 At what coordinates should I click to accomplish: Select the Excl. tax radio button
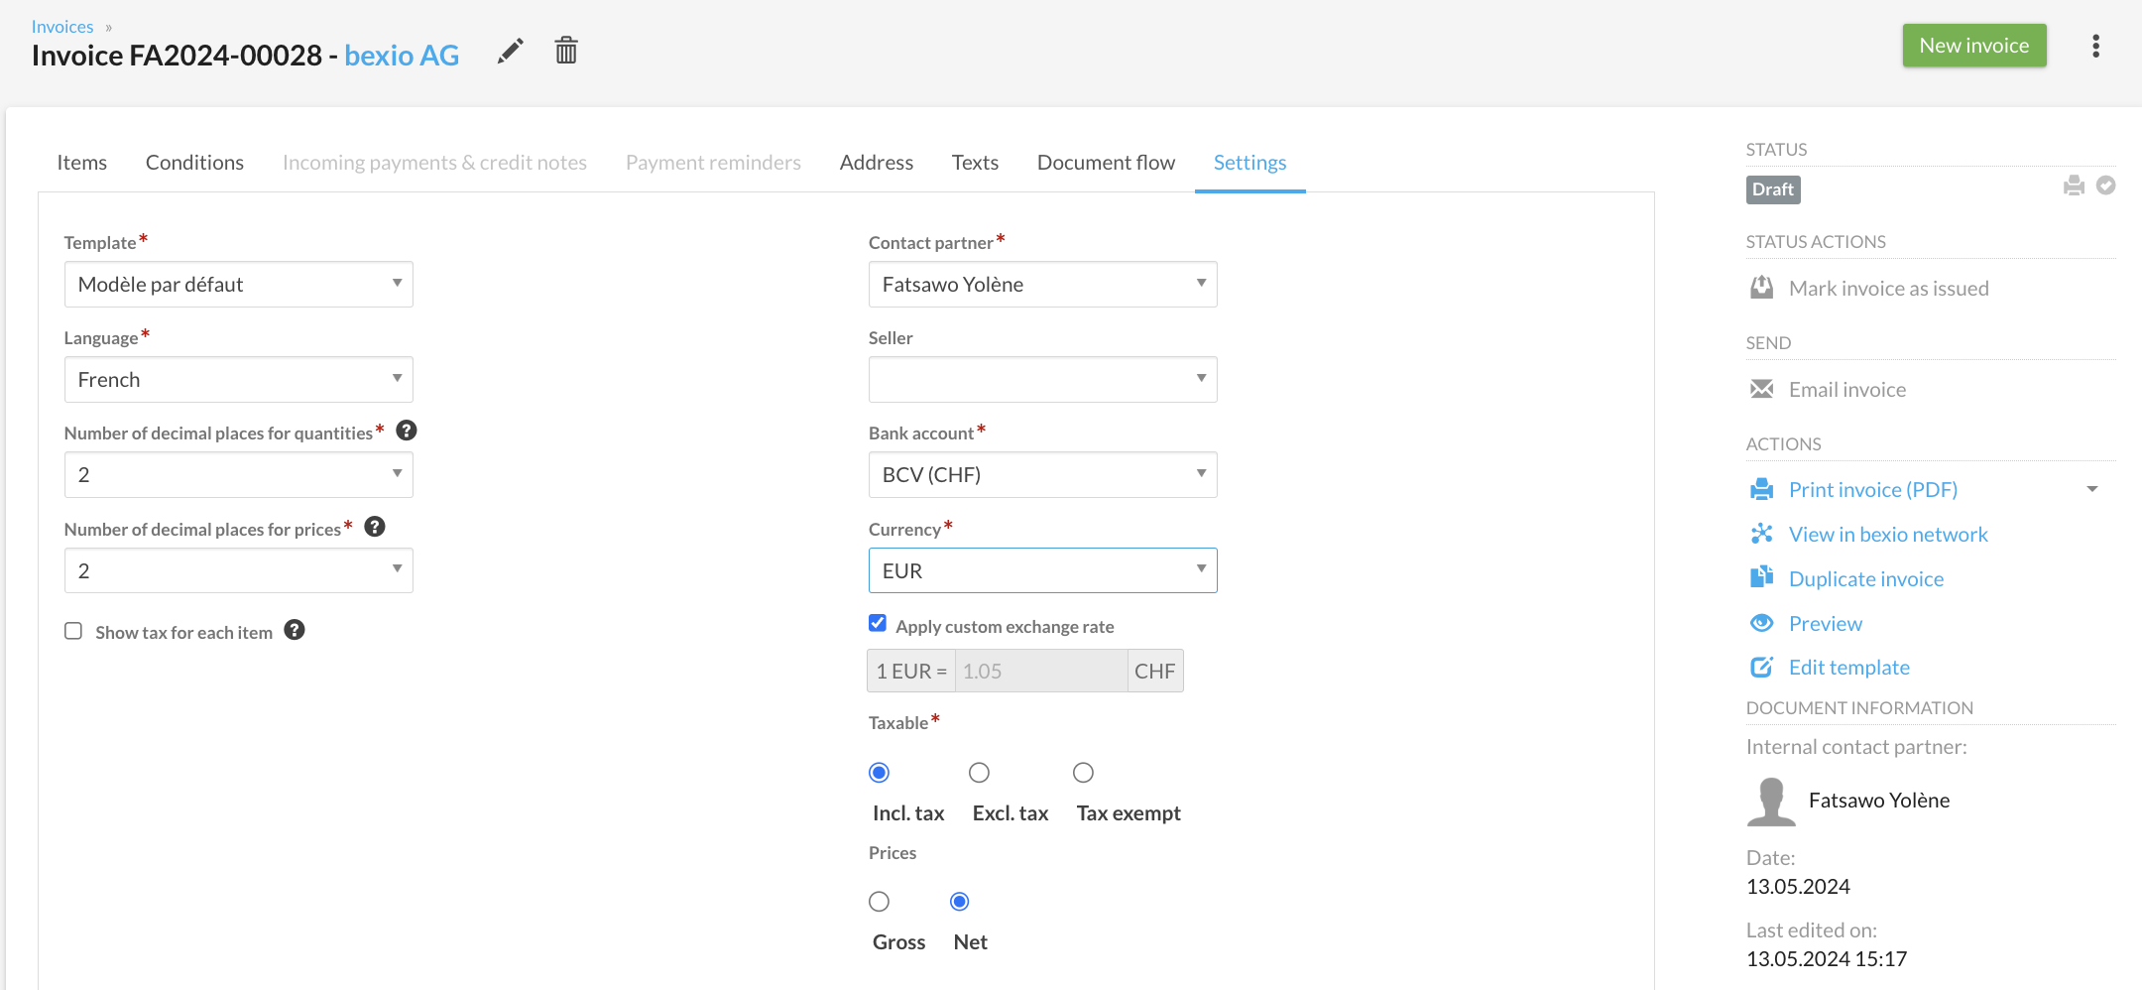(x=980, y=773)
